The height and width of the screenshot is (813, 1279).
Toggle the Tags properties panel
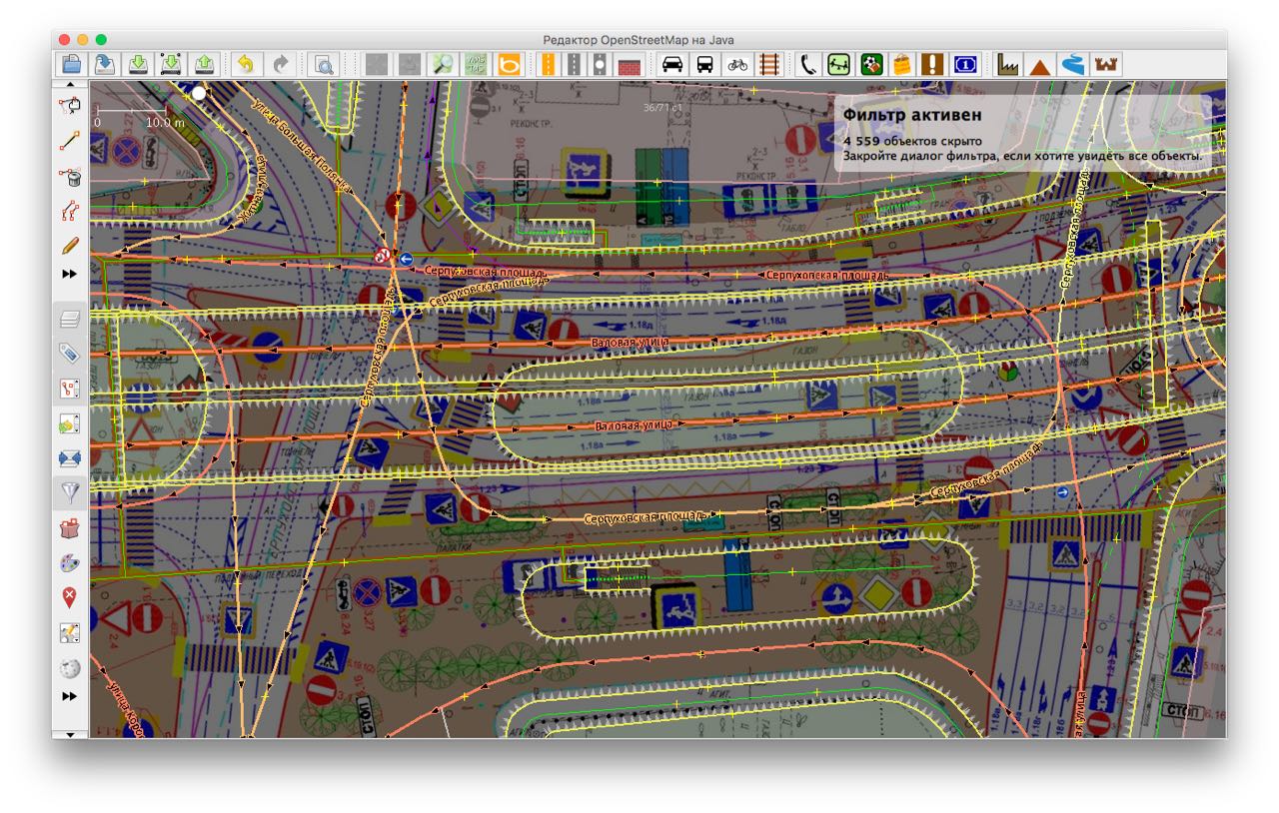70,354
